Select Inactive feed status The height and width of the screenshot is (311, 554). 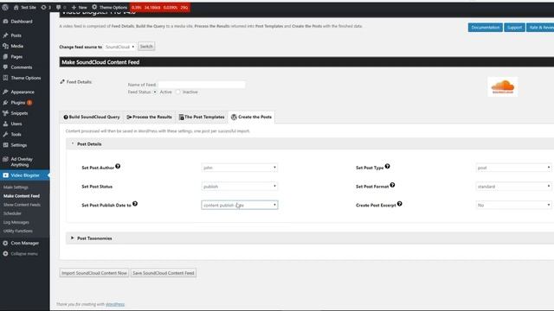point(178,92)
